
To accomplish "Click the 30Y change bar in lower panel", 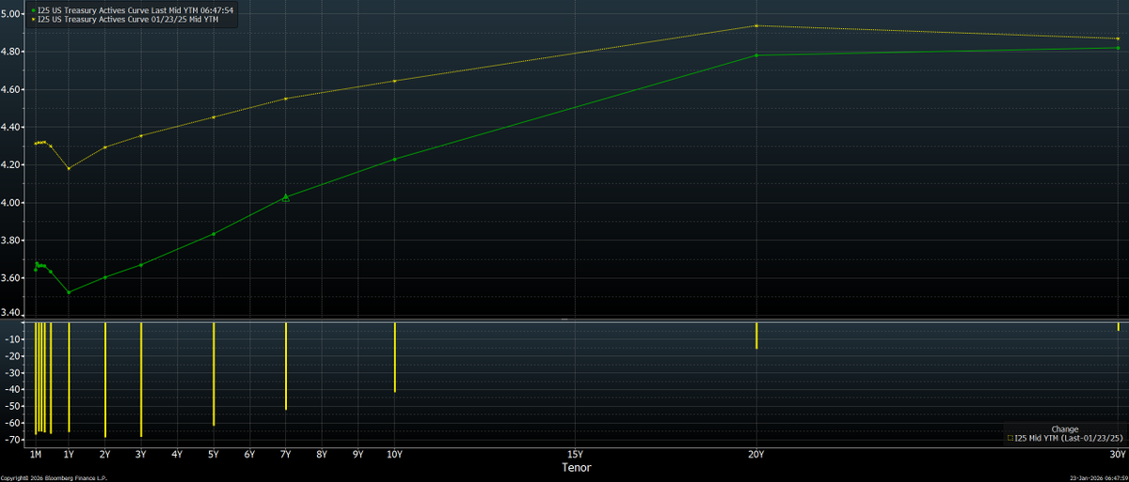I will 1118,326.
